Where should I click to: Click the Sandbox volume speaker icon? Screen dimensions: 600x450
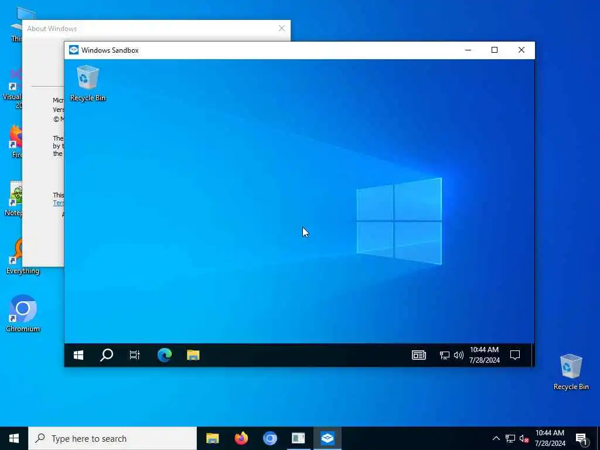(x=458, y=356)
